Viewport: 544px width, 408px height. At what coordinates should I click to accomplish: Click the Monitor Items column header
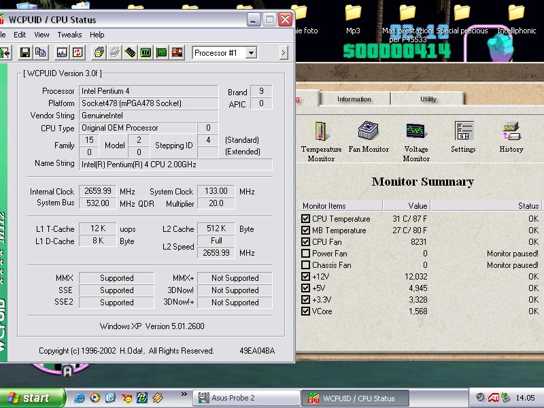pos(341,205)
